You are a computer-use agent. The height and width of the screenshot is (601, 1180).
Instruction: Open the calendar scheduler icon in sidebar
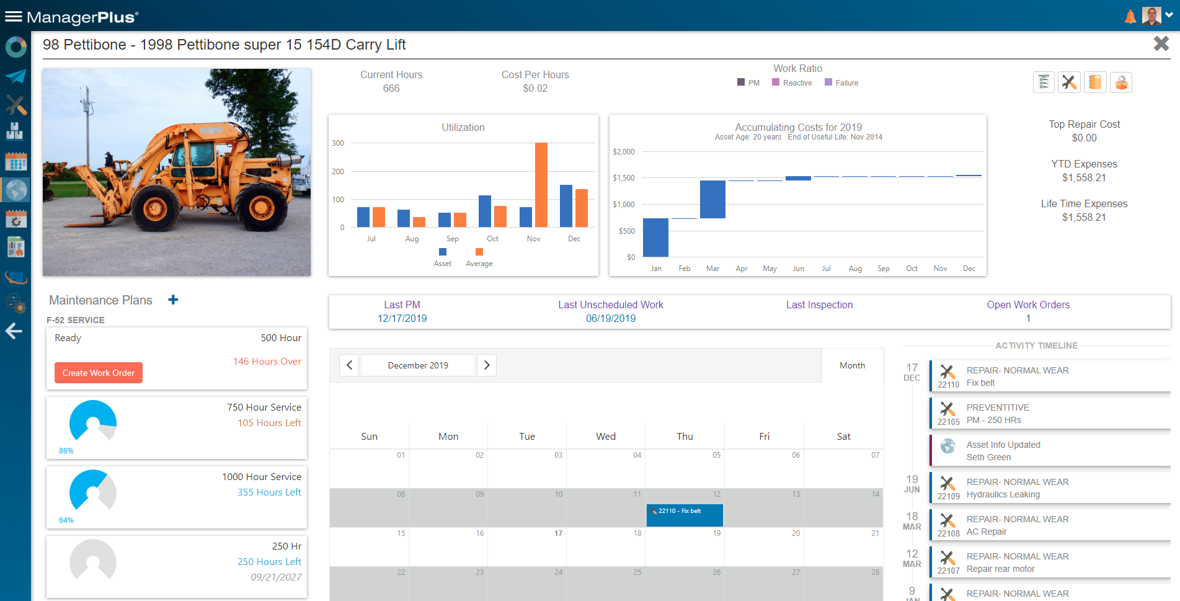coord(16,161)
